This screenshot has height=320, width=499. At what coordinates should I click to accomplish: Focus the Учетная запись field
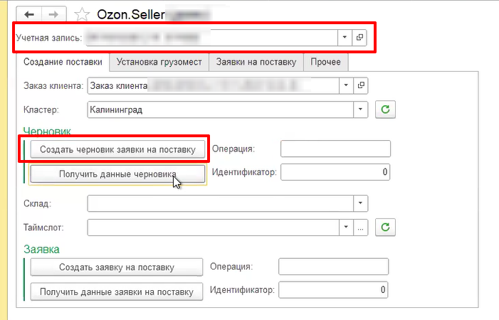pyautogui.click(x=211, y=38)
